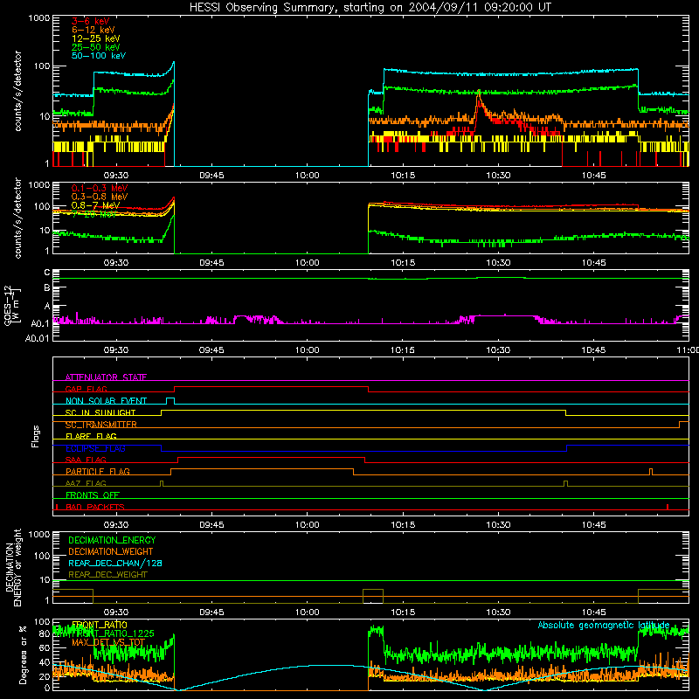The image size is (699, 699).
Task: Select the C class label on GOES axis
Action: click(x=47, y=273)
